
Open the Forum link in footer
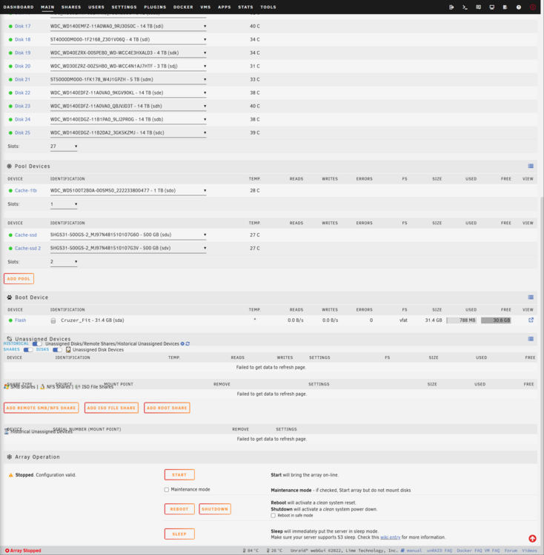[511, 551]
